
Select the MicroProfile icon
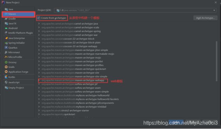click(6, 57)
